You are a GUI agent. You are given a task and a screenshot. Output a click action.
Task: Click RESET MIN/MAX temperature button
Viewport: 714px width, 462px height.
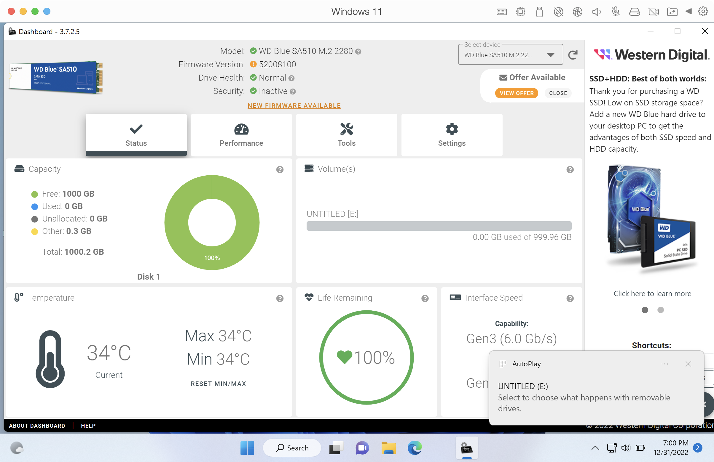pos(219,384)
